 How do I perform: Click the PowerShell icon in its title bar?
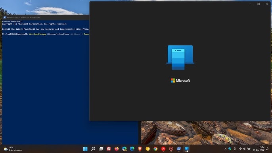(x=5, y=17)
